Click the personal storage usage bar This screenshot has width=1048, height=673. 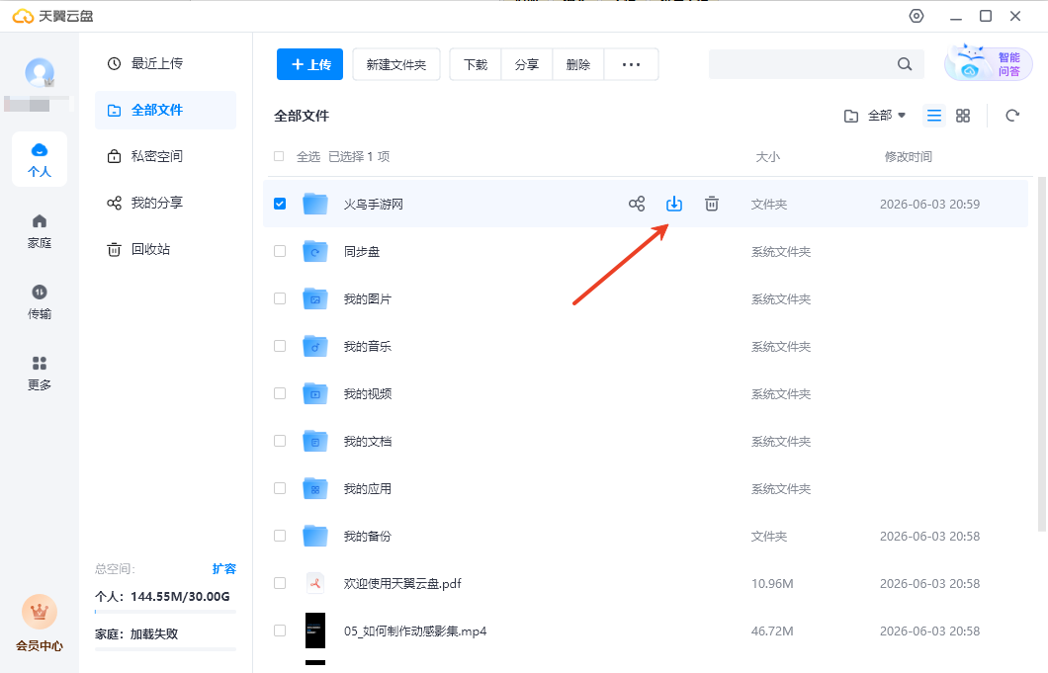[x=166, y=612]
